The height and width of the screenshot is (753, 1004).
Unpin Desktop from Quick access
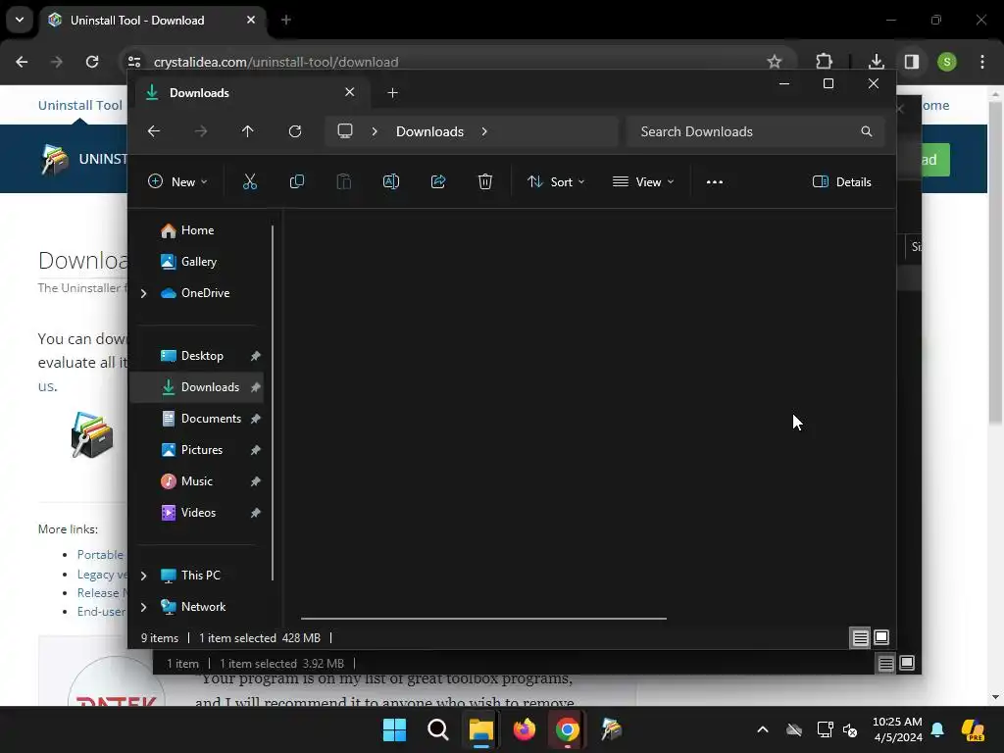256,356
